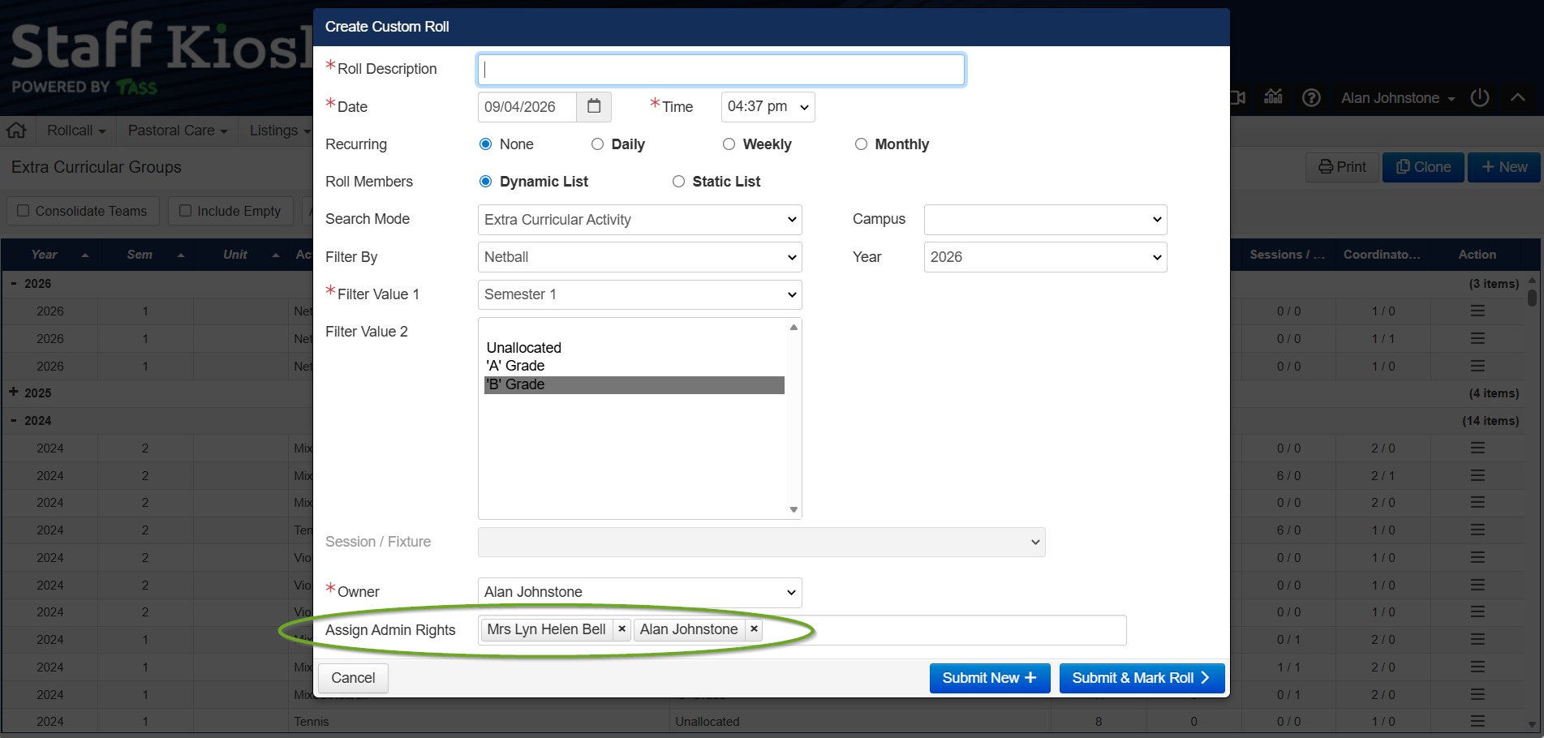Choose Static List for roll members
The width and height of the screenshot is (1544, 738).
[x=678, y=182]
